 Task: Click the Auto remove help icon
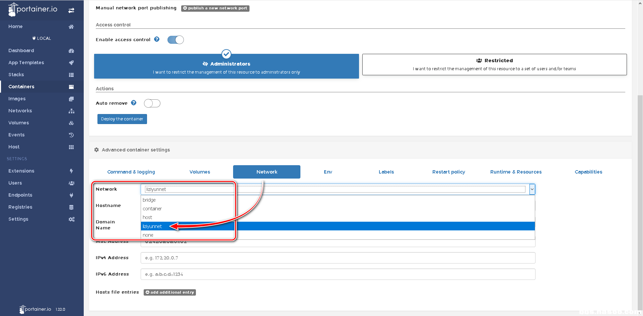(x=134, y=103)
